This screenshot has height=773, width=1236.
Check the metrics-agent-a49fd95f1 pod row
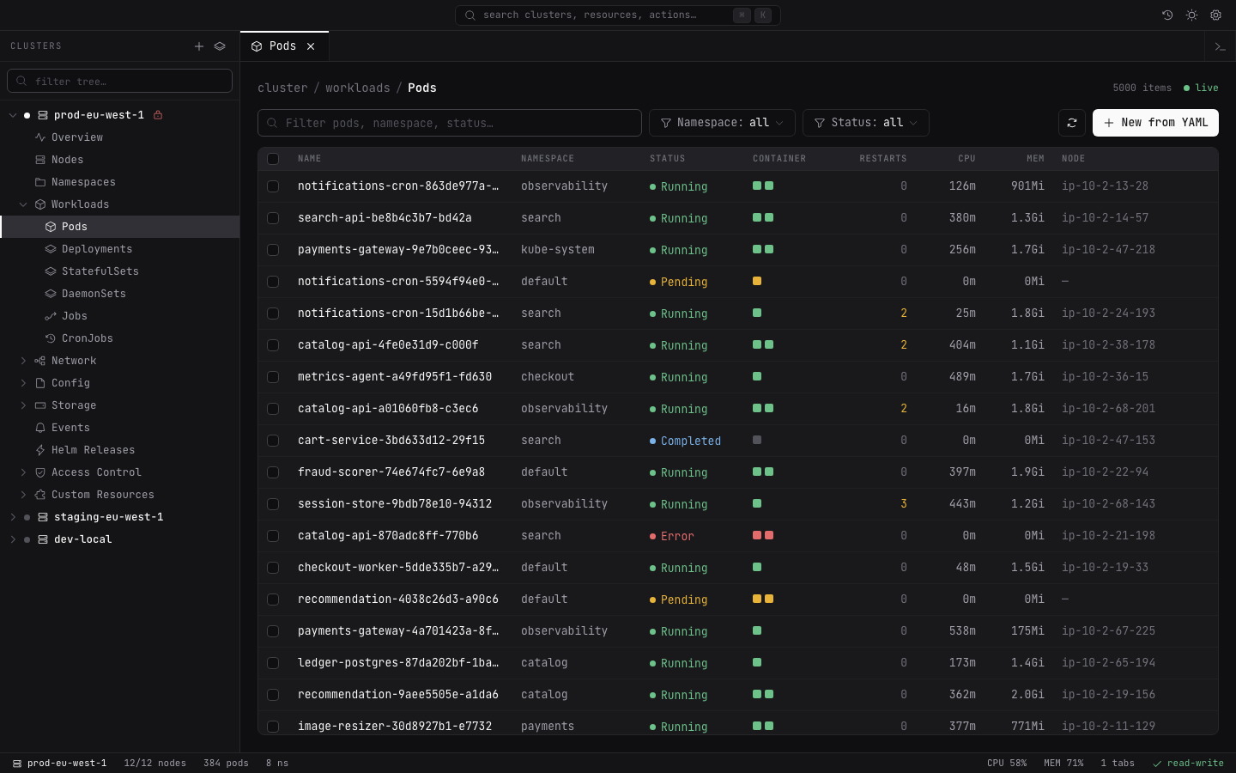click(x=273, y=377)
